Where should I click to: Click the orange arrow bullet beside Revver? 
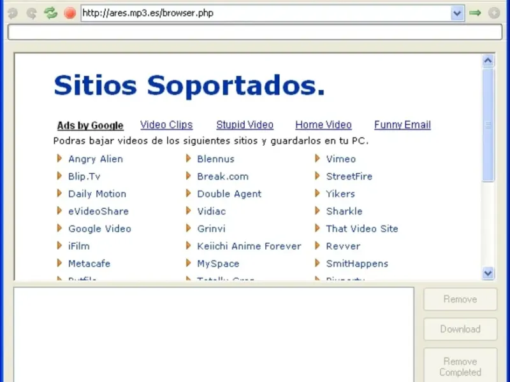tap(317, 246)
